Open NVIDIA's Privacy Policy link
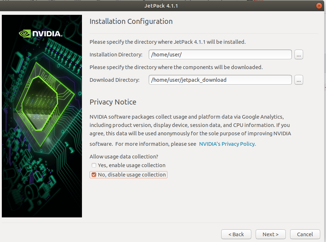The width and height of the screenshot is (326, 242). [x=227, y=144]
